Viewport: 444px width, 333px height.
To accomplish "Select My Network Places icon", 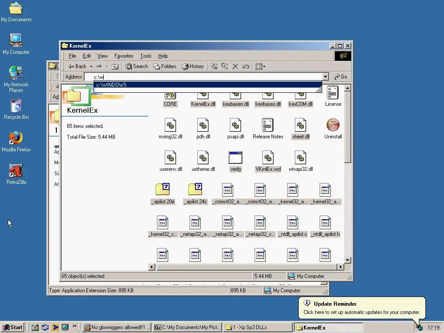I will coord(16,79).
